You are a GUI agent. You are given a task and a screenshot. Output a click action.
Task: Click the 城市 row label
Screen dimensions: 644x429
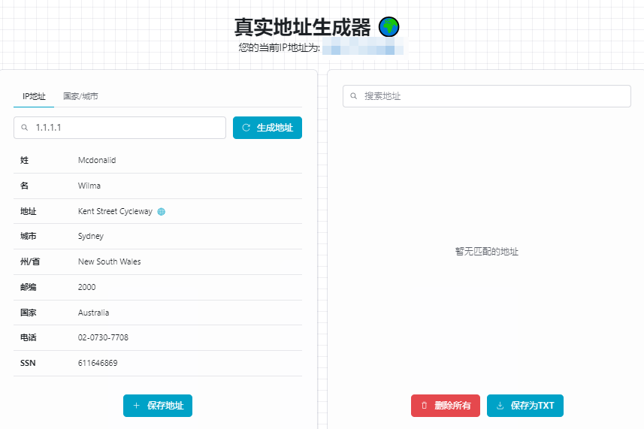(28, 236)
